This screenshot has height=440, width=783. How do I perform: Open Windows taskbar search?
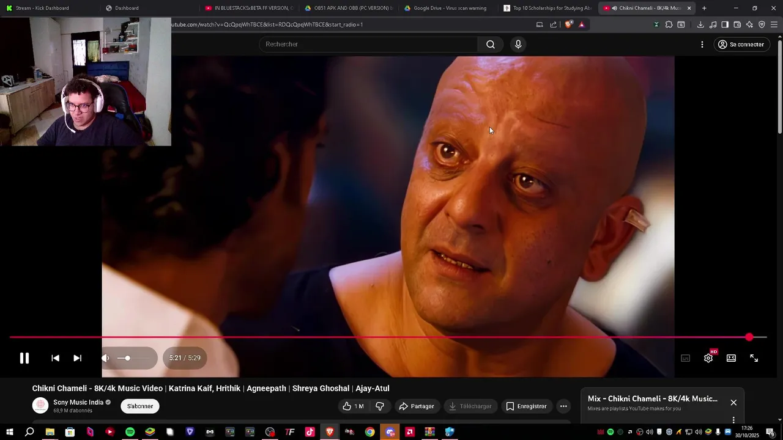(x=29, y=432)
